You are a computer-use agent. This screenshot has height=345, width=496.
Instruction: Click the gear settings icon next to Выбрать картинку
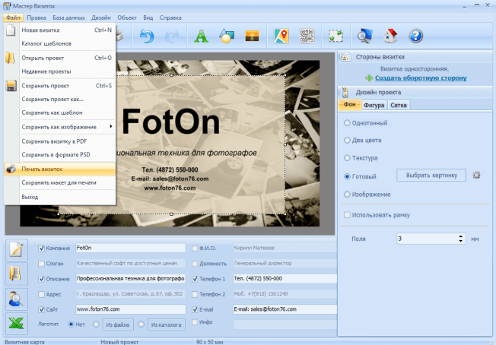pos(476,175)
